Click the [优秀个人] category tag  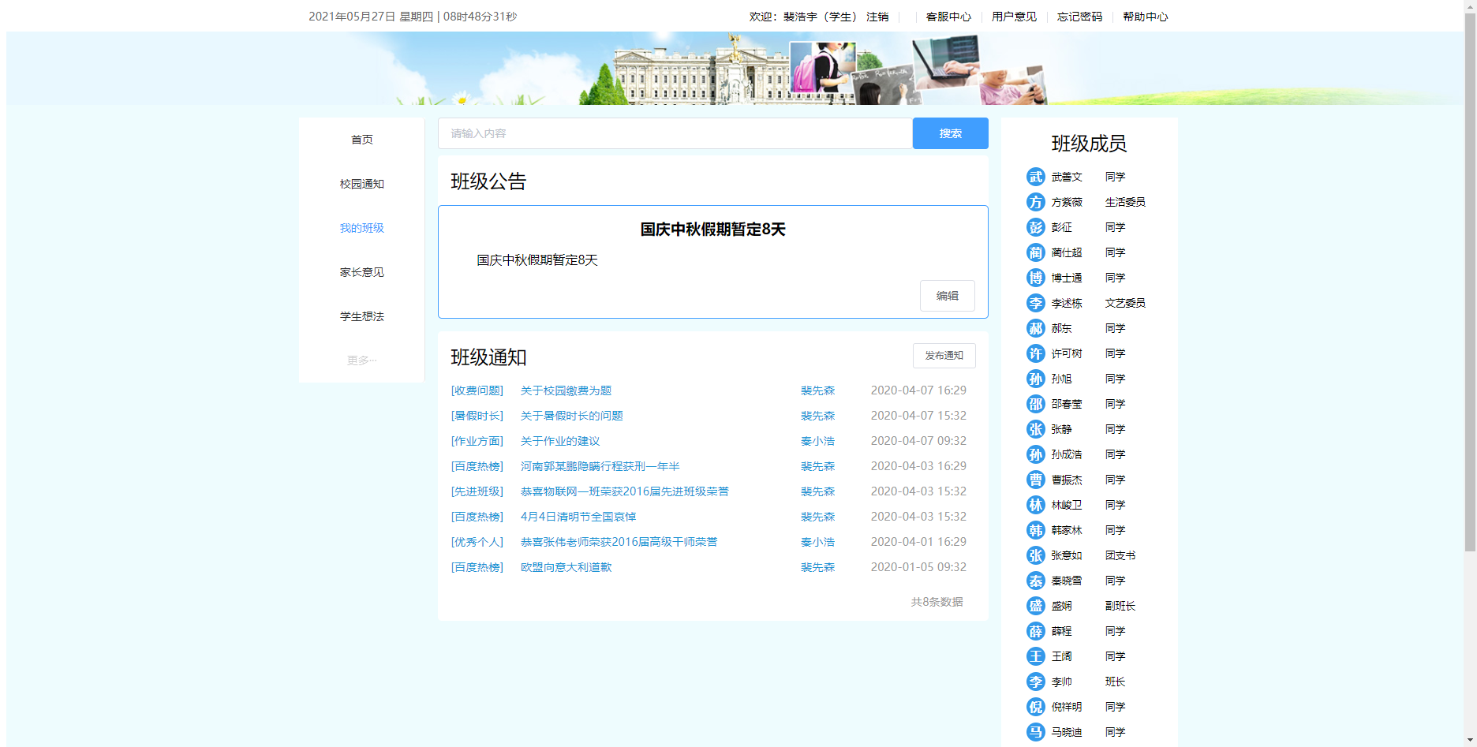pyautogui.click(x=477, y=542)
